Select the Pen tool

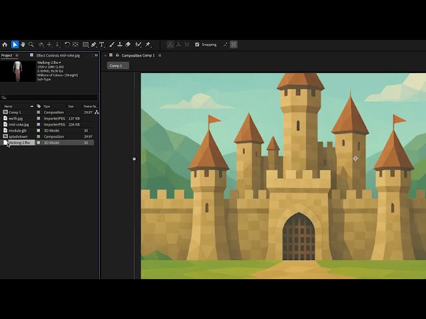94,45
